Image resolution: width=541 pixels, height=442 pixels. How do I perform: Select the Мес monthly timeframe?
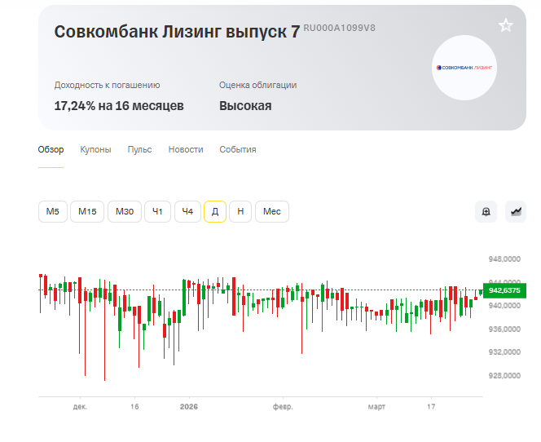tap(272, 212)
